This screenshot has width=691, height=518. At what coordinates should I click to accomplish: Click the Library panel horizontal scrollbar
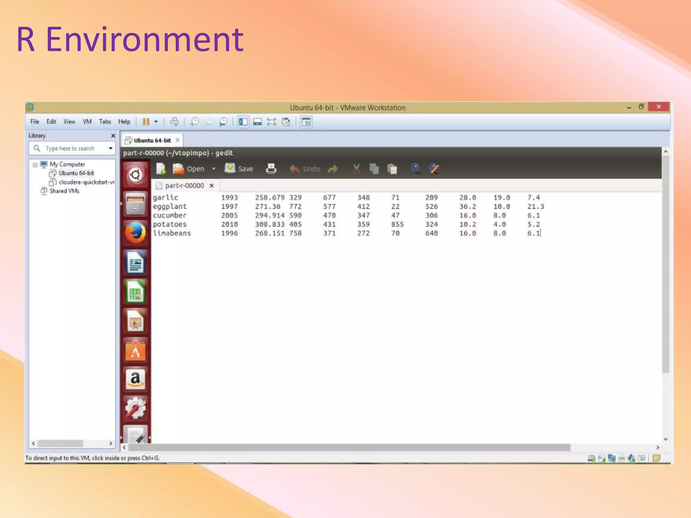[x=60, y=443]
